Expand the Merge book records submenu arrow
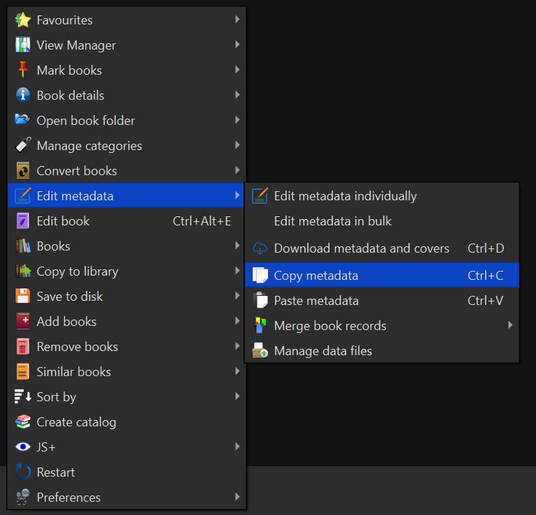 [x=510, y=325]
